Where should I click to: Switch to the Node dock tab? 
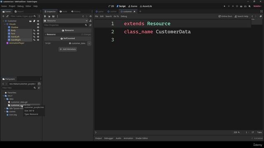click(63, 12)
